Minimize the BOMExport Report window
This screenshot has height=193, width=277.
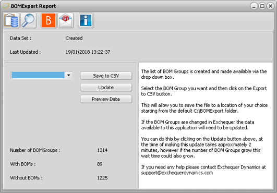[x=254, y=6]
